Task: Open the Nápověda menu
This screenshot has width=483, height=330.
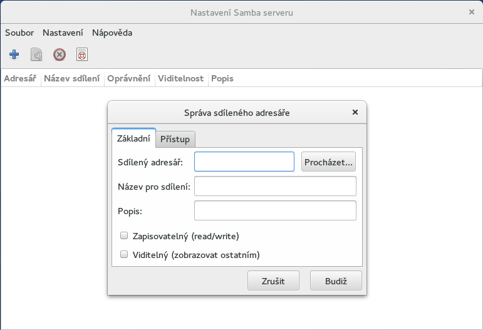Action: [112, 33]
